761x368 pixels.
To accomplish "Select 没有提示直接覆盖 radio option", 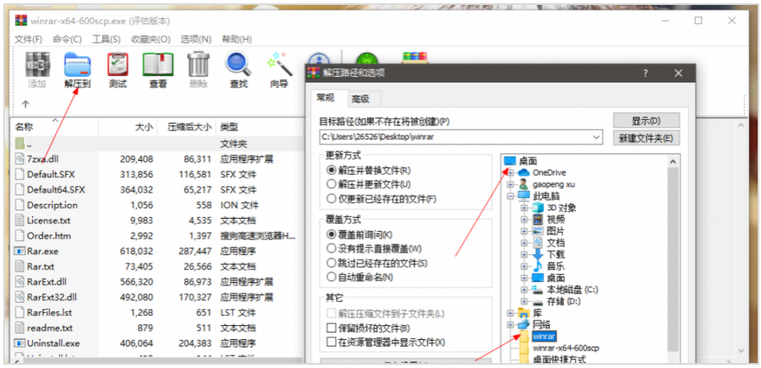I will (x=332, y=248).
